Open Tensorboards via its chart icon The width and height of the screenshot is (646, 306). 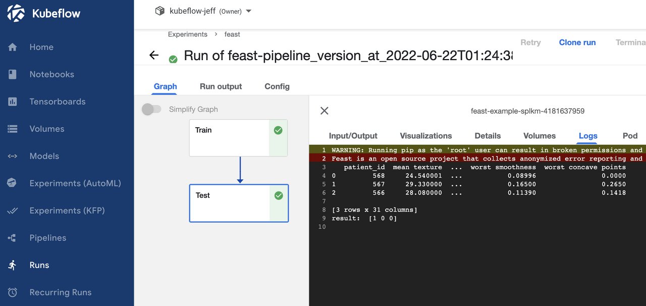click(13, 101)
